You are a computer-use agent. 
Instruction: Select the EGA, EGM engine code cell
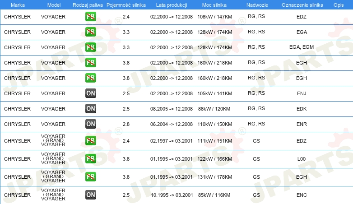click(x=302, y=47)
